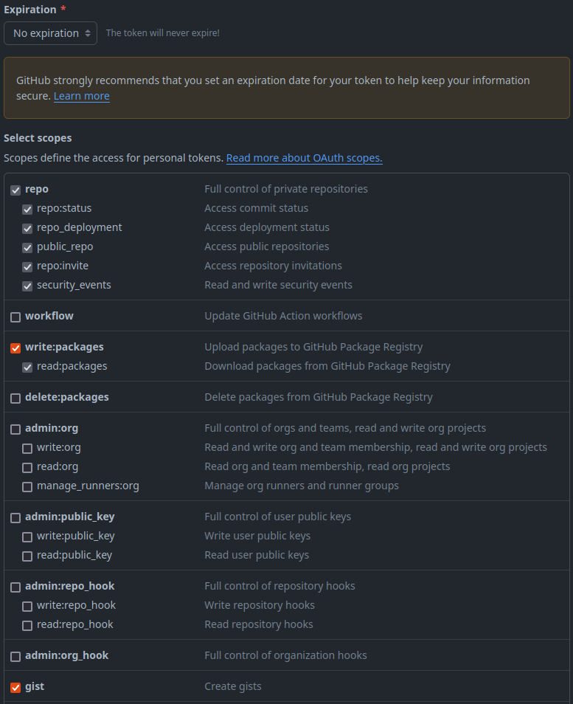Toggle the repo:invite checkbox

(27, 266)
